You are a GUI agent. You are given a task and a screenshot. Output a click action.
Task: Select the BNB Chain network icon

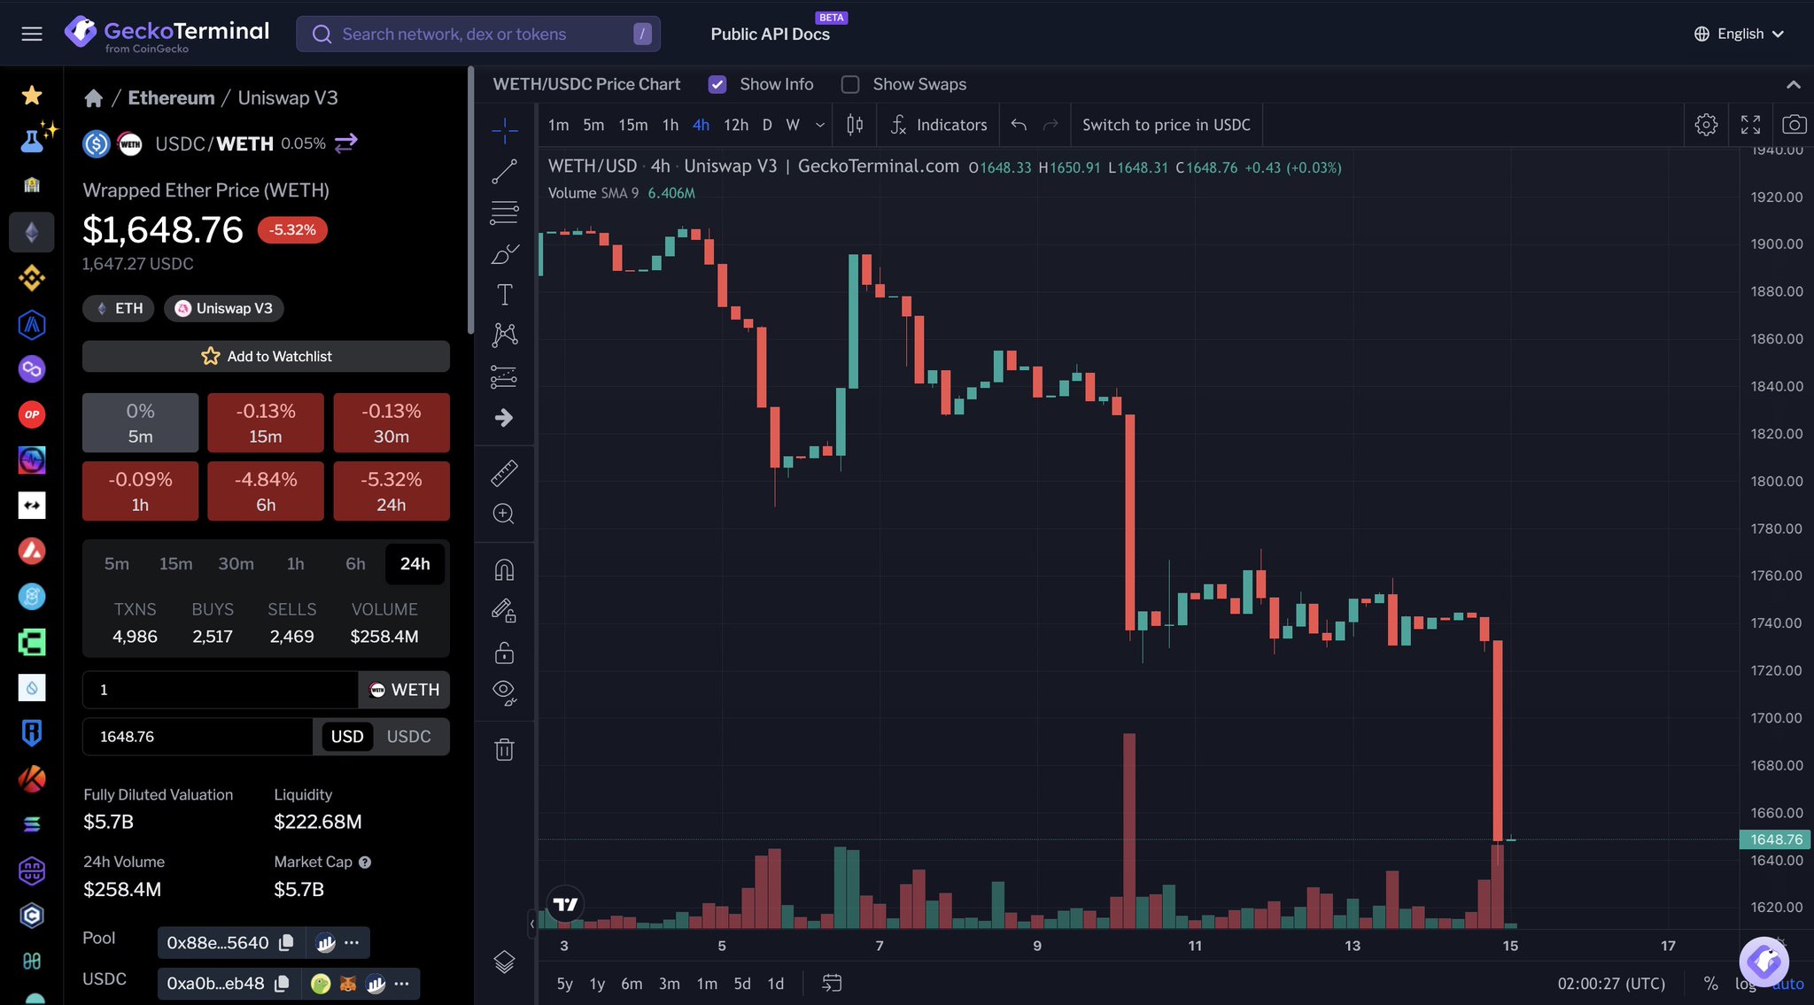tap(32, 278)
